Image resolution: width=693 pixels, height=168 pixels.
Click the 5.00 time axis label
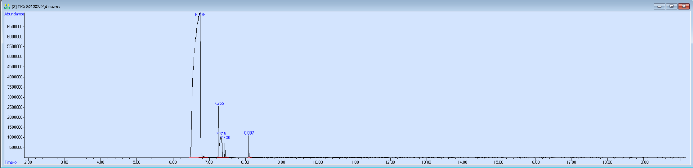click(x=136, y=162)
